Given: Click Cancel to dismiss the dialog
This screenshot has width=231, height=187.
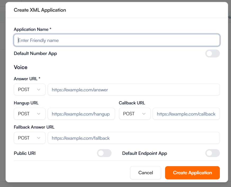Looking at the screenshot, I should [145, 173].
